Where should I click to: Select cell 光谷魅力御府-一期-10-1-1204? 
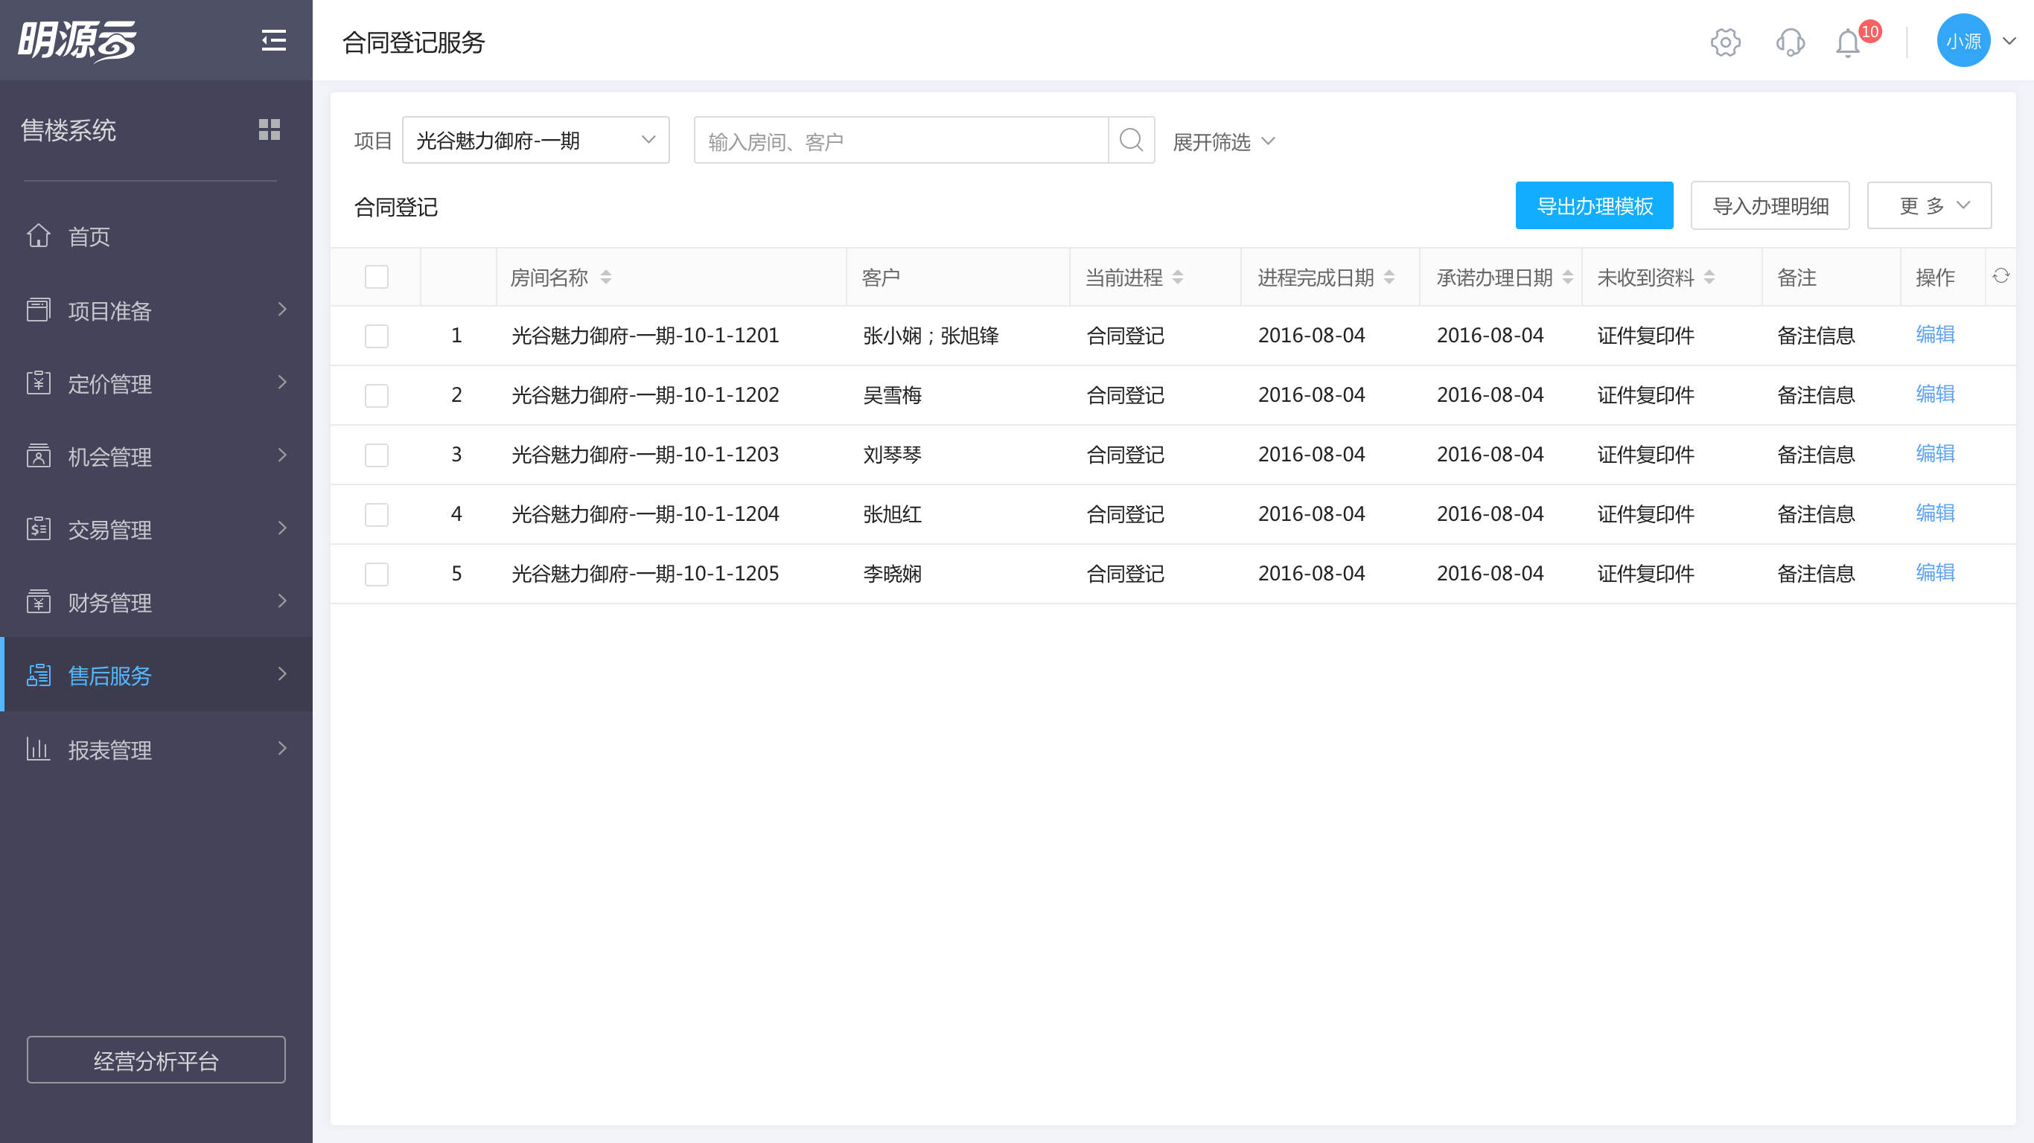(645, 515)
